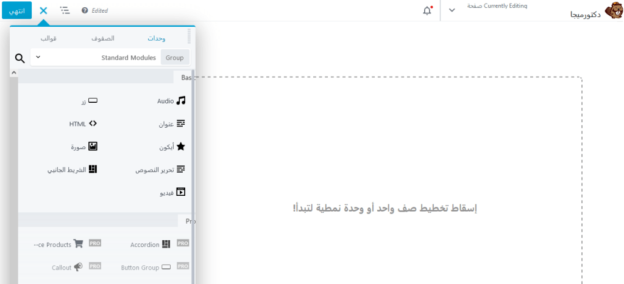Click the panel scrollbar up arrow
This screenshot has width=624, height=284.
pos(13,73)
